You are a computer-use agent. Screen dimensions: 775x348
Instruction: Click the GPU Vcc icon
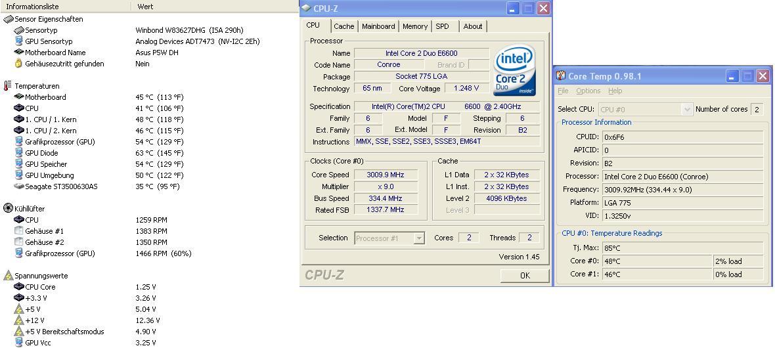(19, 343)
